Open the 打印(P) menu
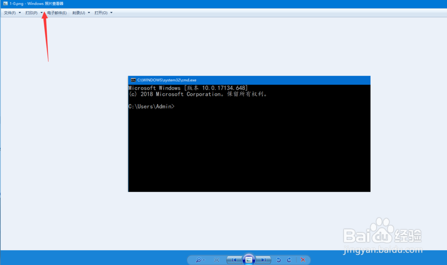This screenshot has width=447, height=265. tap(34, 13)
